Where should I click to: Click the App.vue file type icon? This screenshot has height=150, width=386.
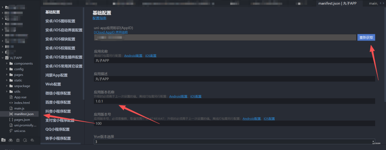click(11, 97)
